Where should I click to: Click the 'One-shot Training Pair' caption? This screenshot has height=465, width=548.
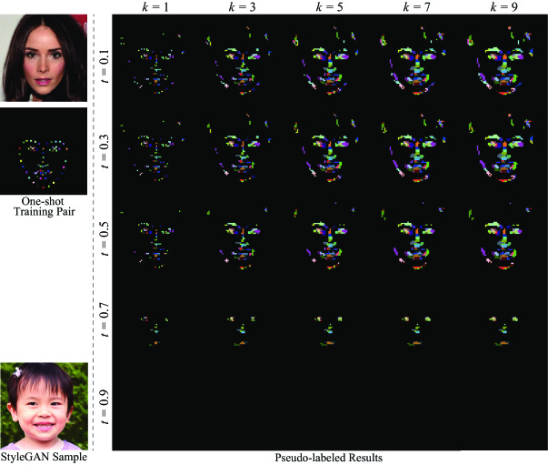44,207
